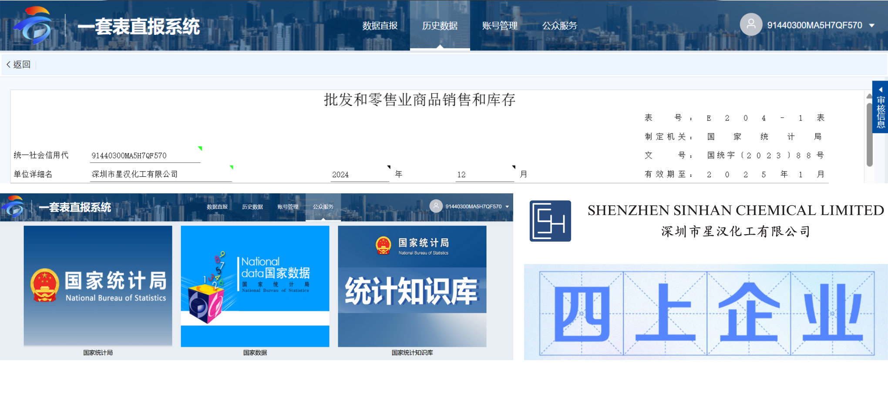Select 历史数据 tab in top header
This screenshot has width=888, height=418.
pos(440,26)
